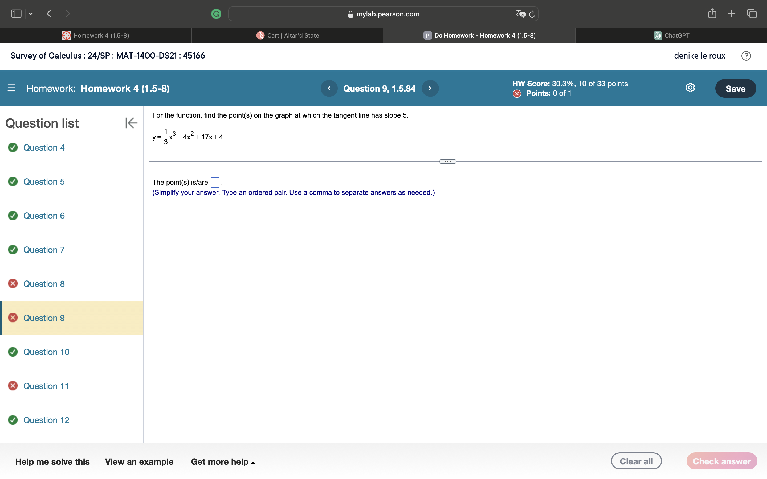
Task: Expand the Get more help menu
Action: [x=223, y=462]
